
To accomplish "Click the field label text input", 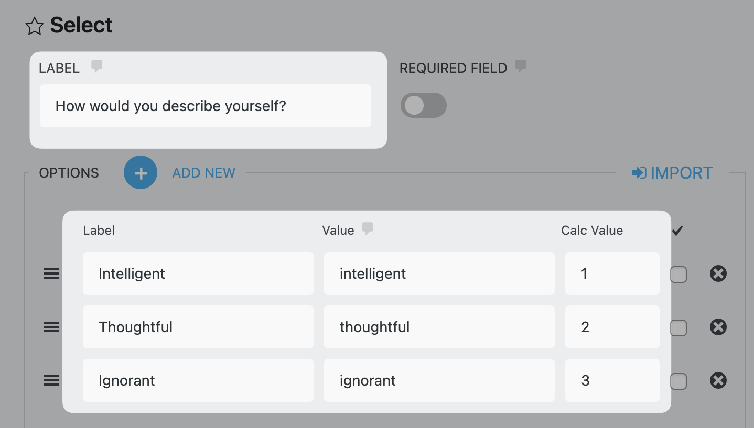I will click(205, 106).
